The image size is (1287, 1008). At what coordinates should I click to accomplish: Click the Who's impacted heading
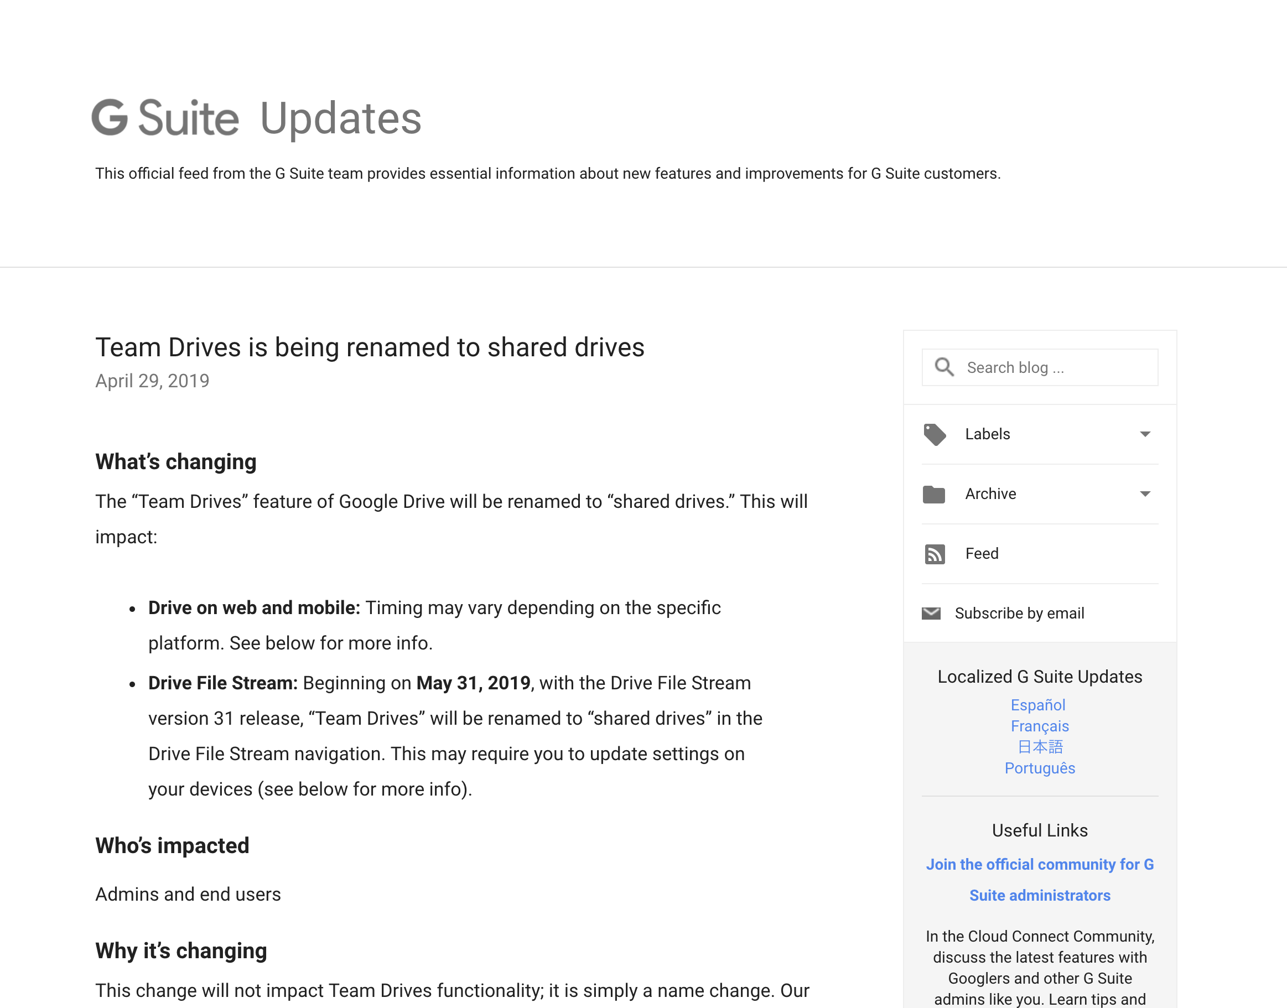[x=172, y=846]
